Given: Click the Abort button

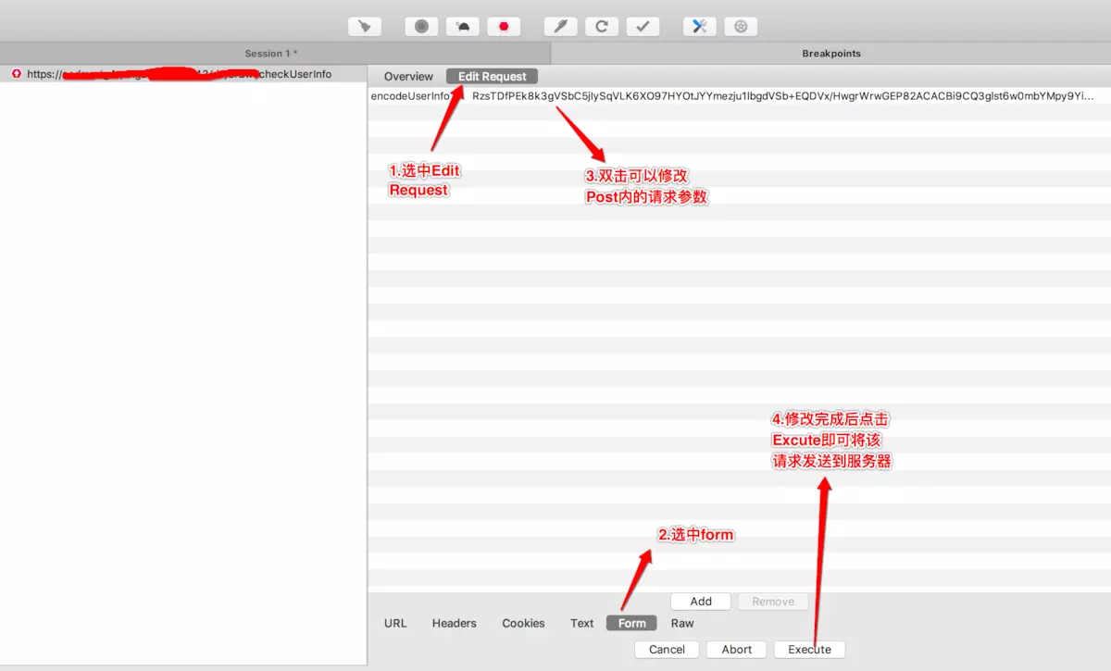Looking at the screenshot, I should point(737,650).
